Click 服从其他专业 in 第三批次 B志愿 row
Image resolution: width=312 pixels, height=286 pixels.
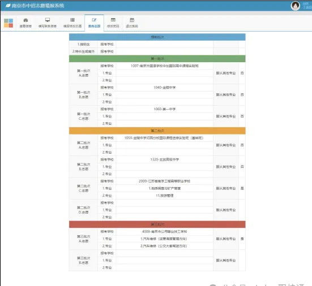coord(226,261)
